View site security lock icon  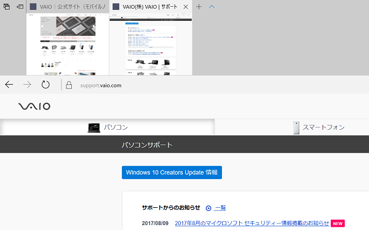point(69,85)
